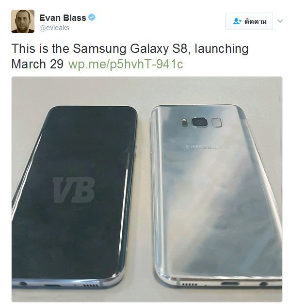Click the Evan Blass display name
The width and height of the screenshot is (291, 306).
coord(63,18)
